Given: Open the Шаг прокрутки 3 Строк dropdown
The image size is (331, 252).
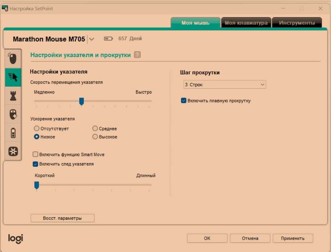Looking at the screenshot, I should (x=225, y=85).
